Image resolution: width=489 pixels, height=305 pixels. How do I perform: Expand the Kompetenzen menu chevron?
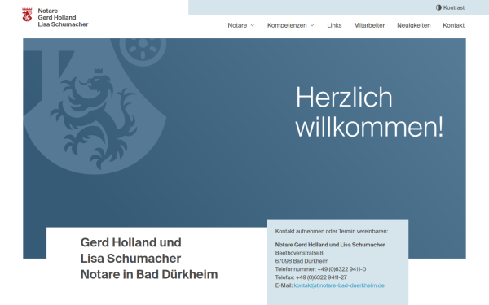tap(312, 25)
